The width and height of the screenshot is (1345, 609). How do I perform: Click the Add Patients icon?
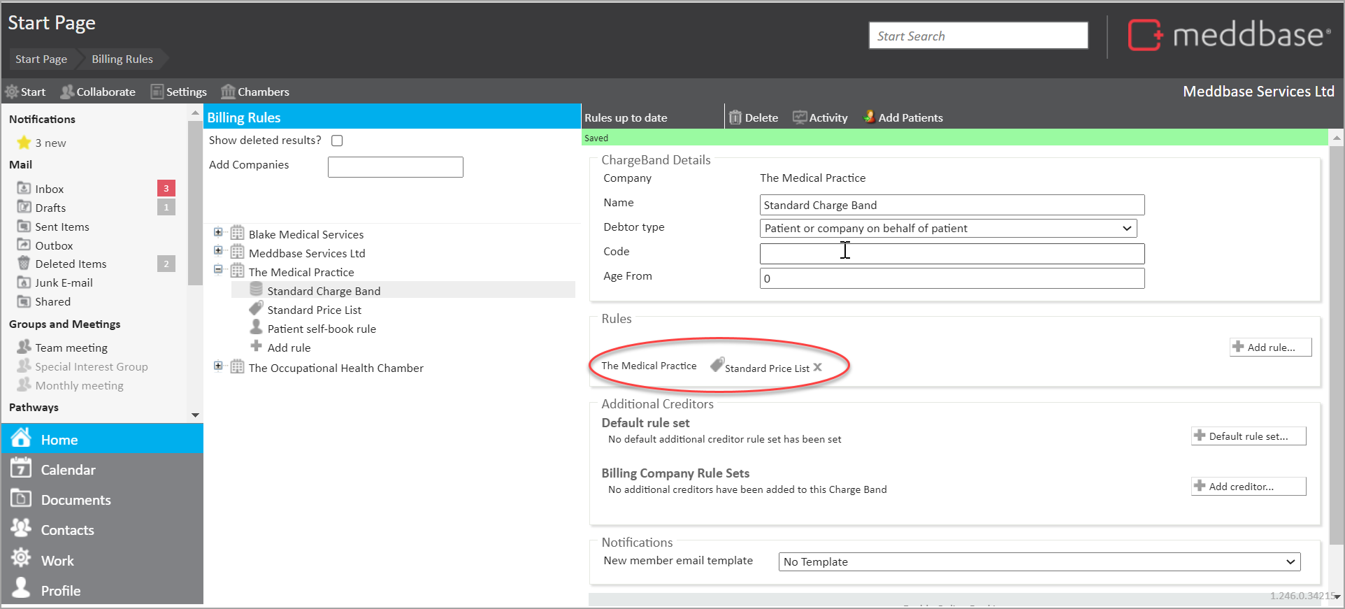pos(869,117)
